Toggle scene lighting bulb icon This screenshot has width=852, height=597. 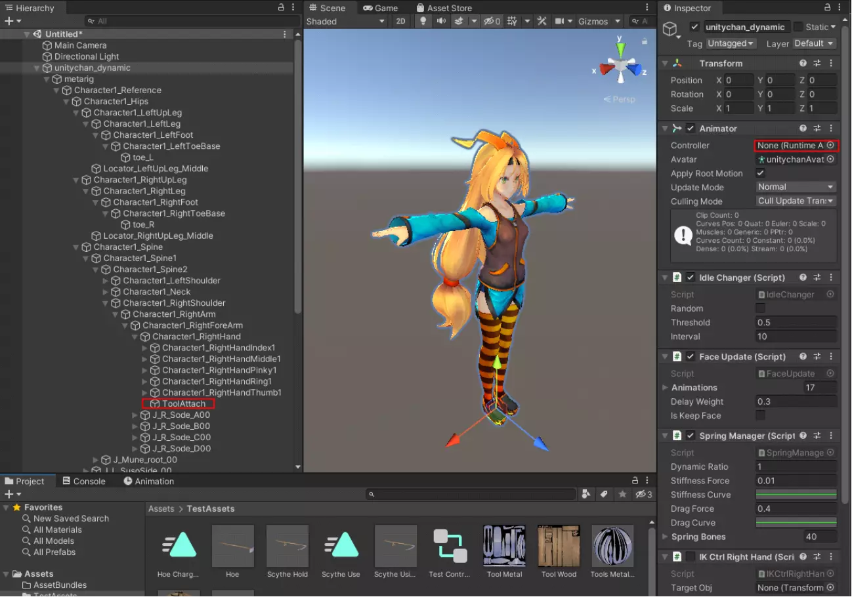tap(423, 22)
